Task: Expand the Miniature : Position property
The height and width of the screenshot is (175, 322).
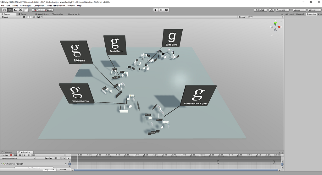Action: pyautogui.click(x=2, y=164)
